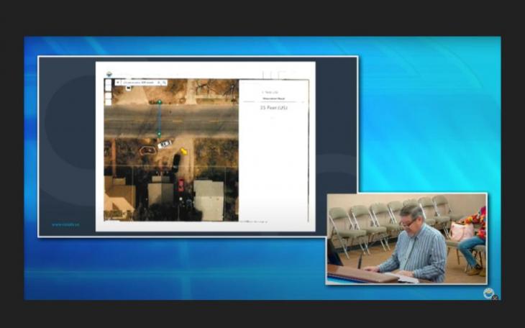Click the small dark icon below the search bar
This screenshot has height=328, width=525.
tap(127, 89)
